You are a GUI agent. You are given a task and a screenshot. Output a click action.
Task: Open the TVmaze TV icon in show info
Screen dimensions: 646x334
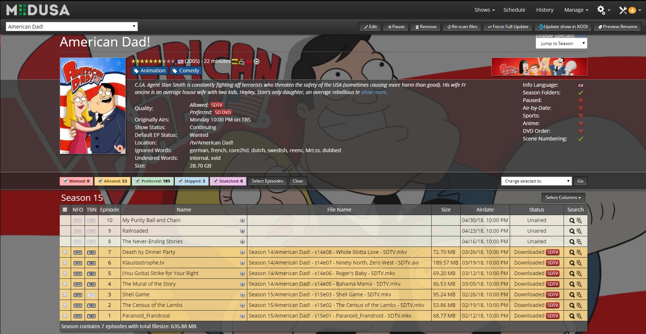tap(256, 61)
